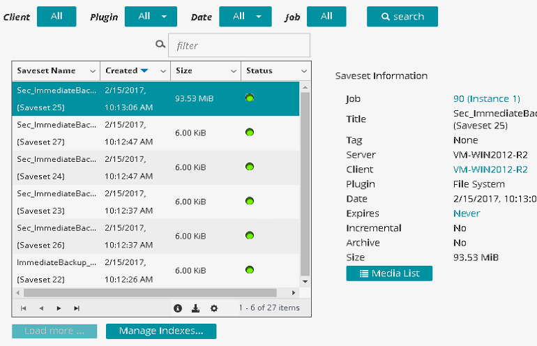Click the Saveset Name column header text
The height and width of the screenshot is (346, 537).
tap(46, 70)
